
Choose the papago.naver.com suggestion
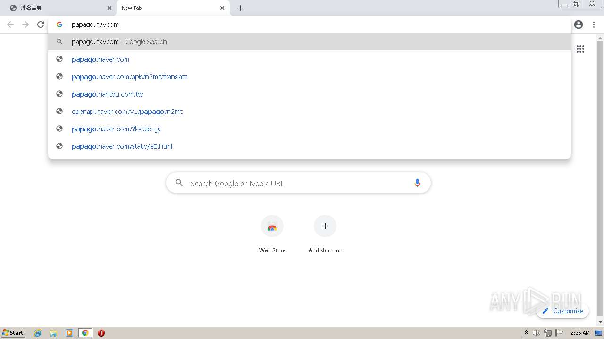click(x=310, y=59)
